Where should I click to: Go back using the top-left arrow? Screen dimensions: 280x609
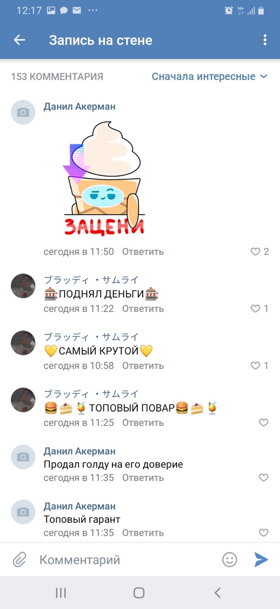[x=19, y=40]
